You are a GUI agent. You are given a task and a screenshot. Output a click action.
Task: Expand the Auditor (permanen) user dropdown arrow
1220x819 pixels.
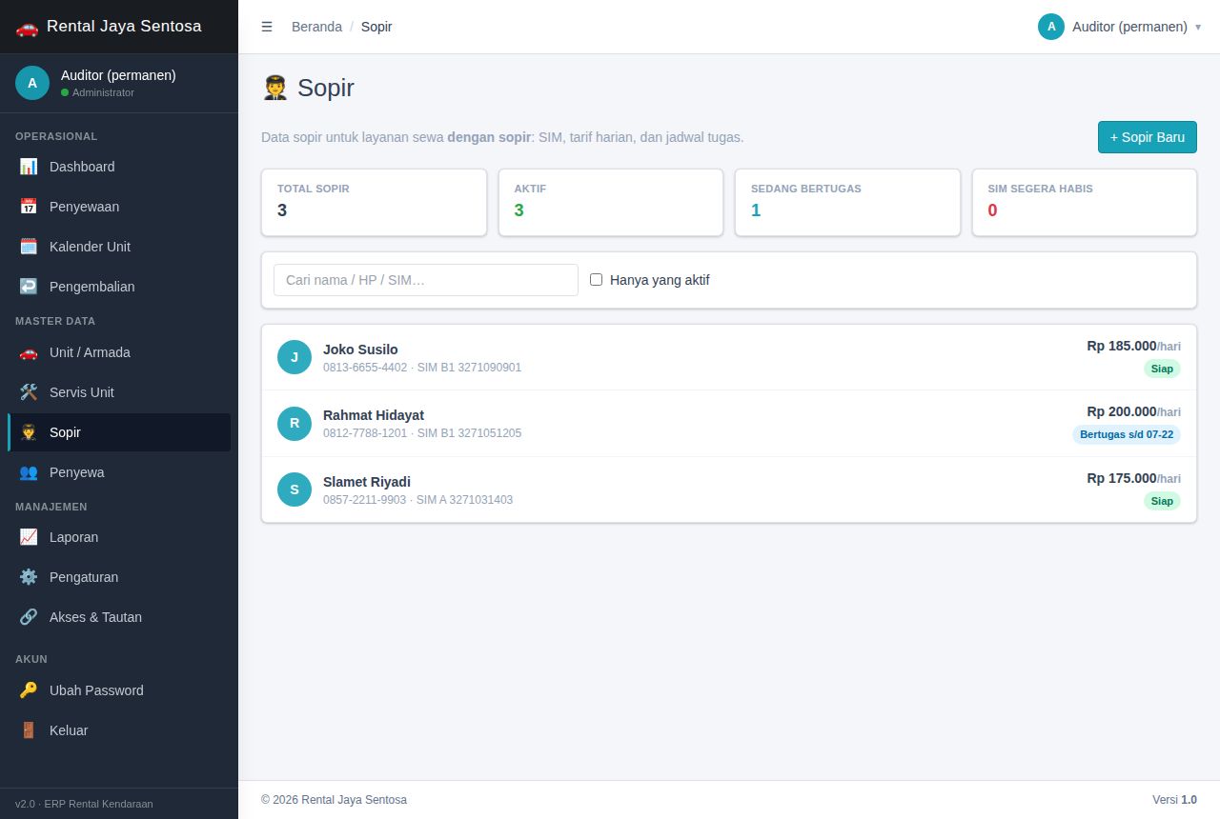(1198, 27)
